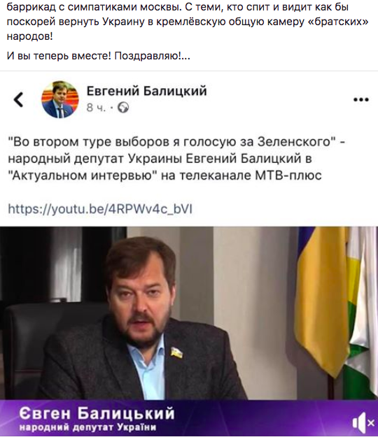Open the three-dot post options menu
The image size is (378, 437).
pyautogui.click(x=361, y=99)
